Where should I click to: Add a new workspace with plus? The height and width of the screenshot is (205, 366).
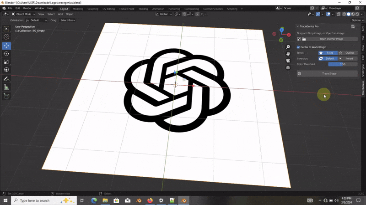pos(242,9)
